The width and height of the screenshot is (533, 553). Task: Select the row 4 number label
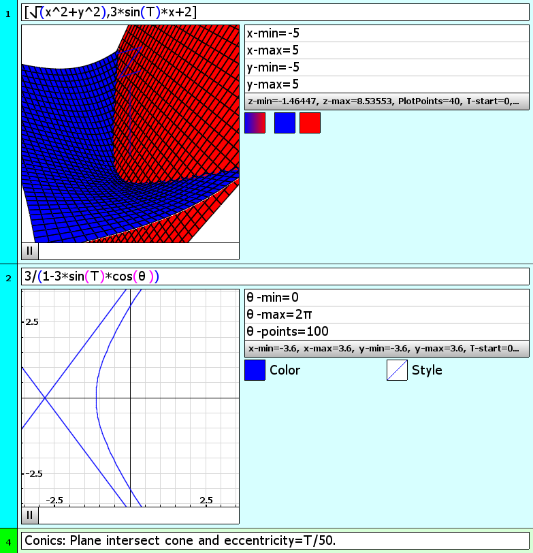(x=8, y=541)
